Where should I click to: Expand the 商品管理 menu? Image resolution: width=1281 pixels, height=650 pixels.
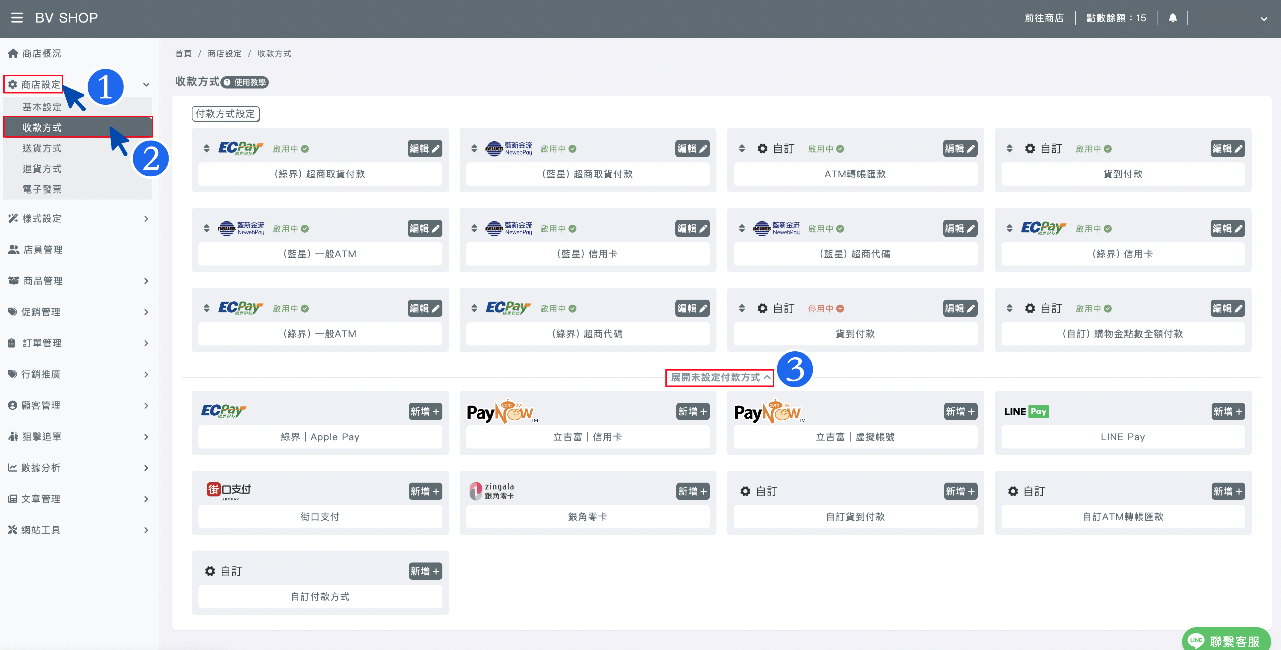point(79,280)
